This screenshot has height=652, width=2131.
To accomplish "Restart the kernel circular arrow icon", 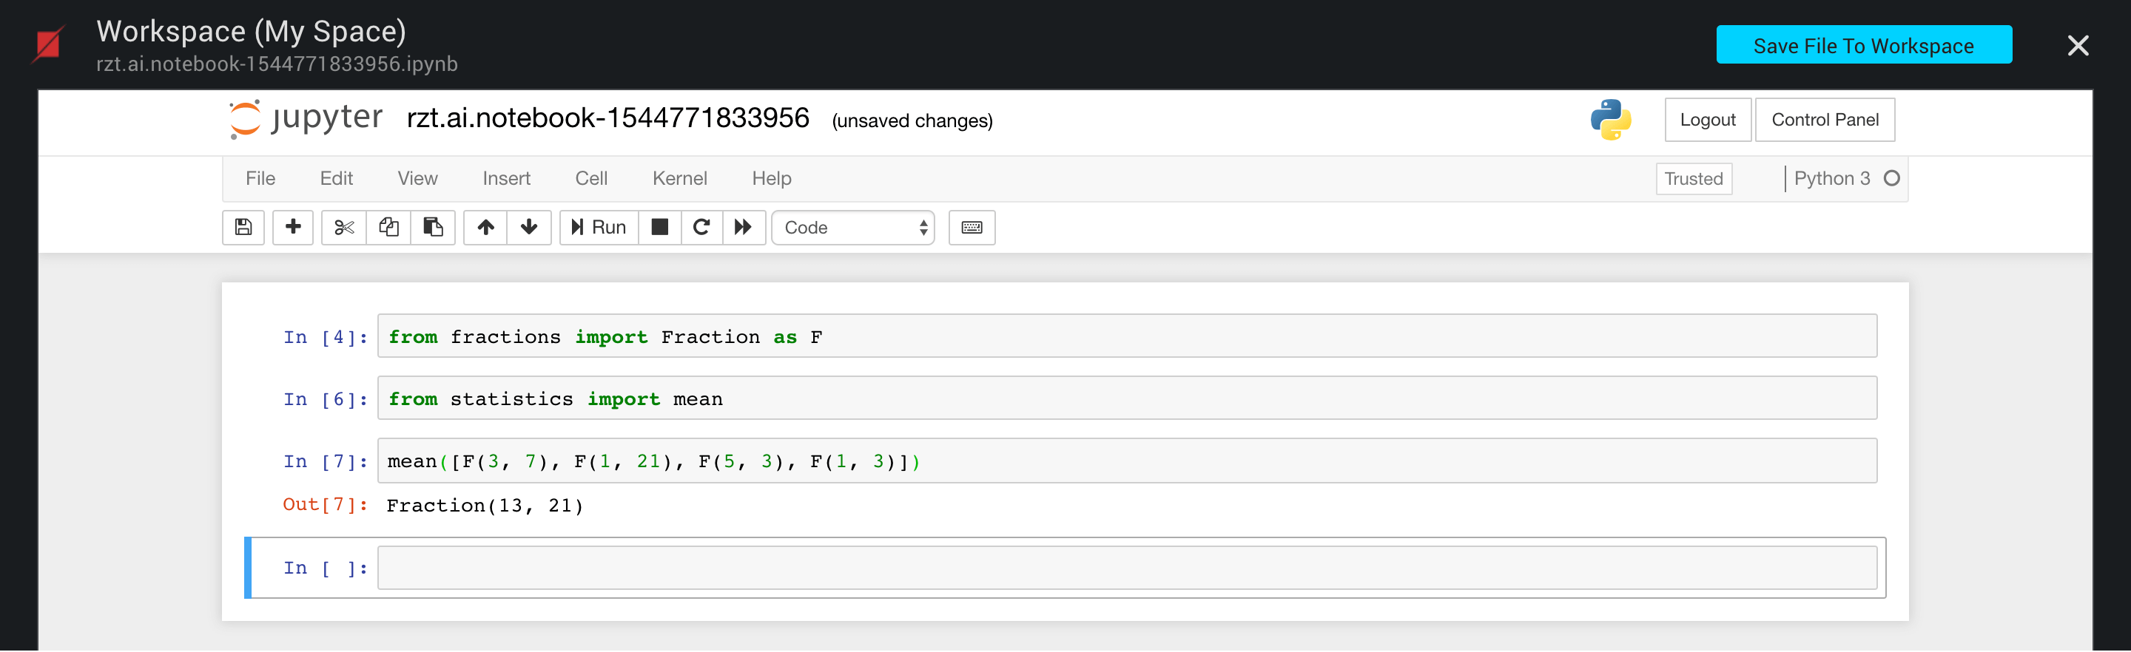I will 701,227.
